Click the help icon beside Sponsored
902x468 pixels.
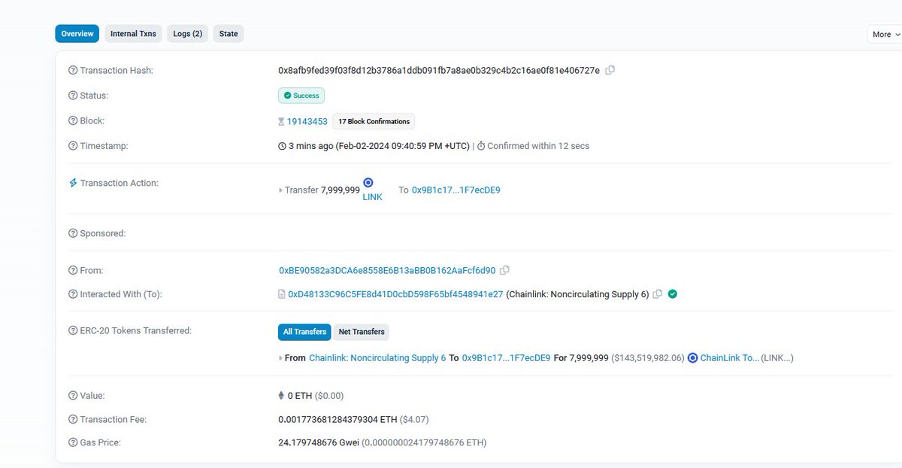tap(73, 233)
